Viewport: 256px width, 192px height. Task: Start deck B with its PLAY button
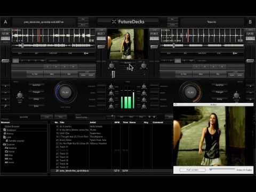190,92
